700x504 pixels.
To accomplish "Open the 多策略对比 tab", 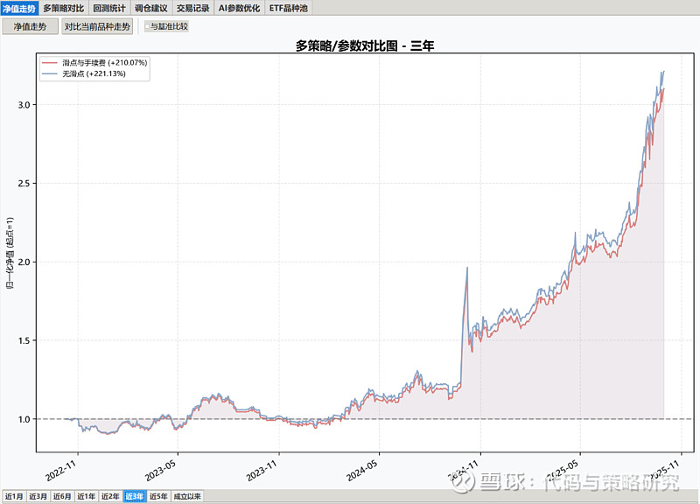I will (x=64, y=7).
